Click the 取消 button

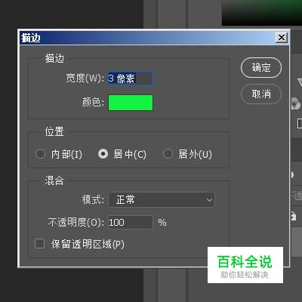261,94
